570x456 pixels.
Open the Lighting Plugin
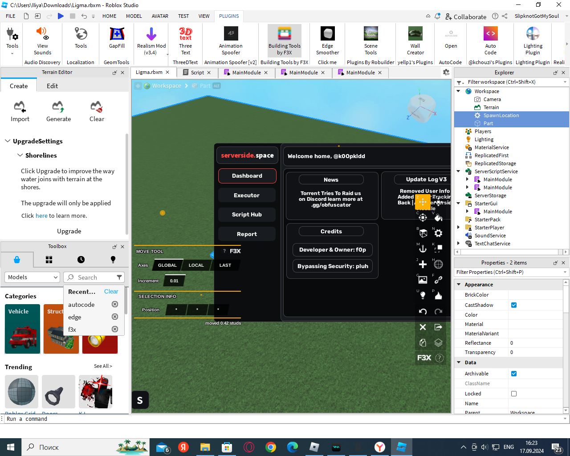pyautogui.click(x=533, y=41)
